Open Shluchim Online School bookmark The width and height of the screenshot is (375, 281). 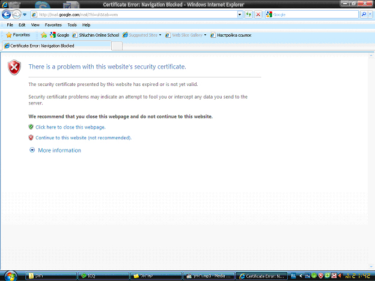96,35
